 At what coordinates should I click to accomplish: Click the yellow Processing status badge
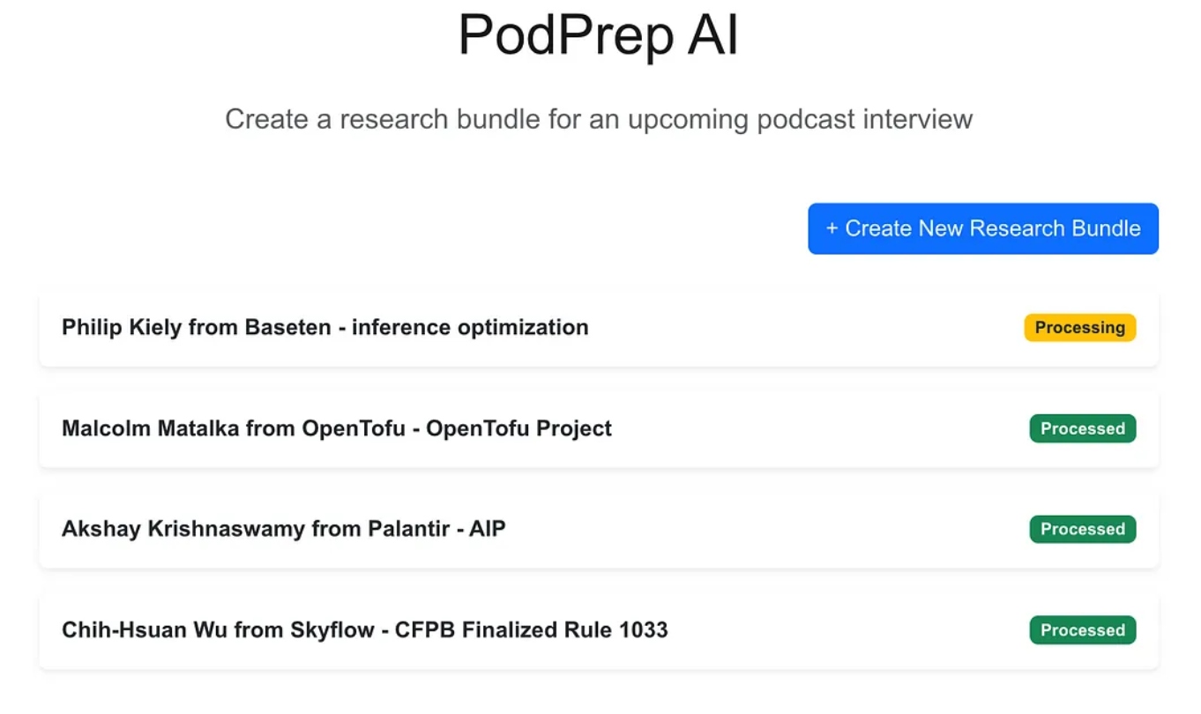click(x=1079, y=327)
